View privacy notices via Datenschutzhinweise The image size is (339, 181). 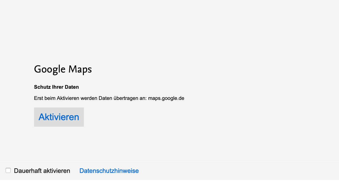[x=109, y=171]
